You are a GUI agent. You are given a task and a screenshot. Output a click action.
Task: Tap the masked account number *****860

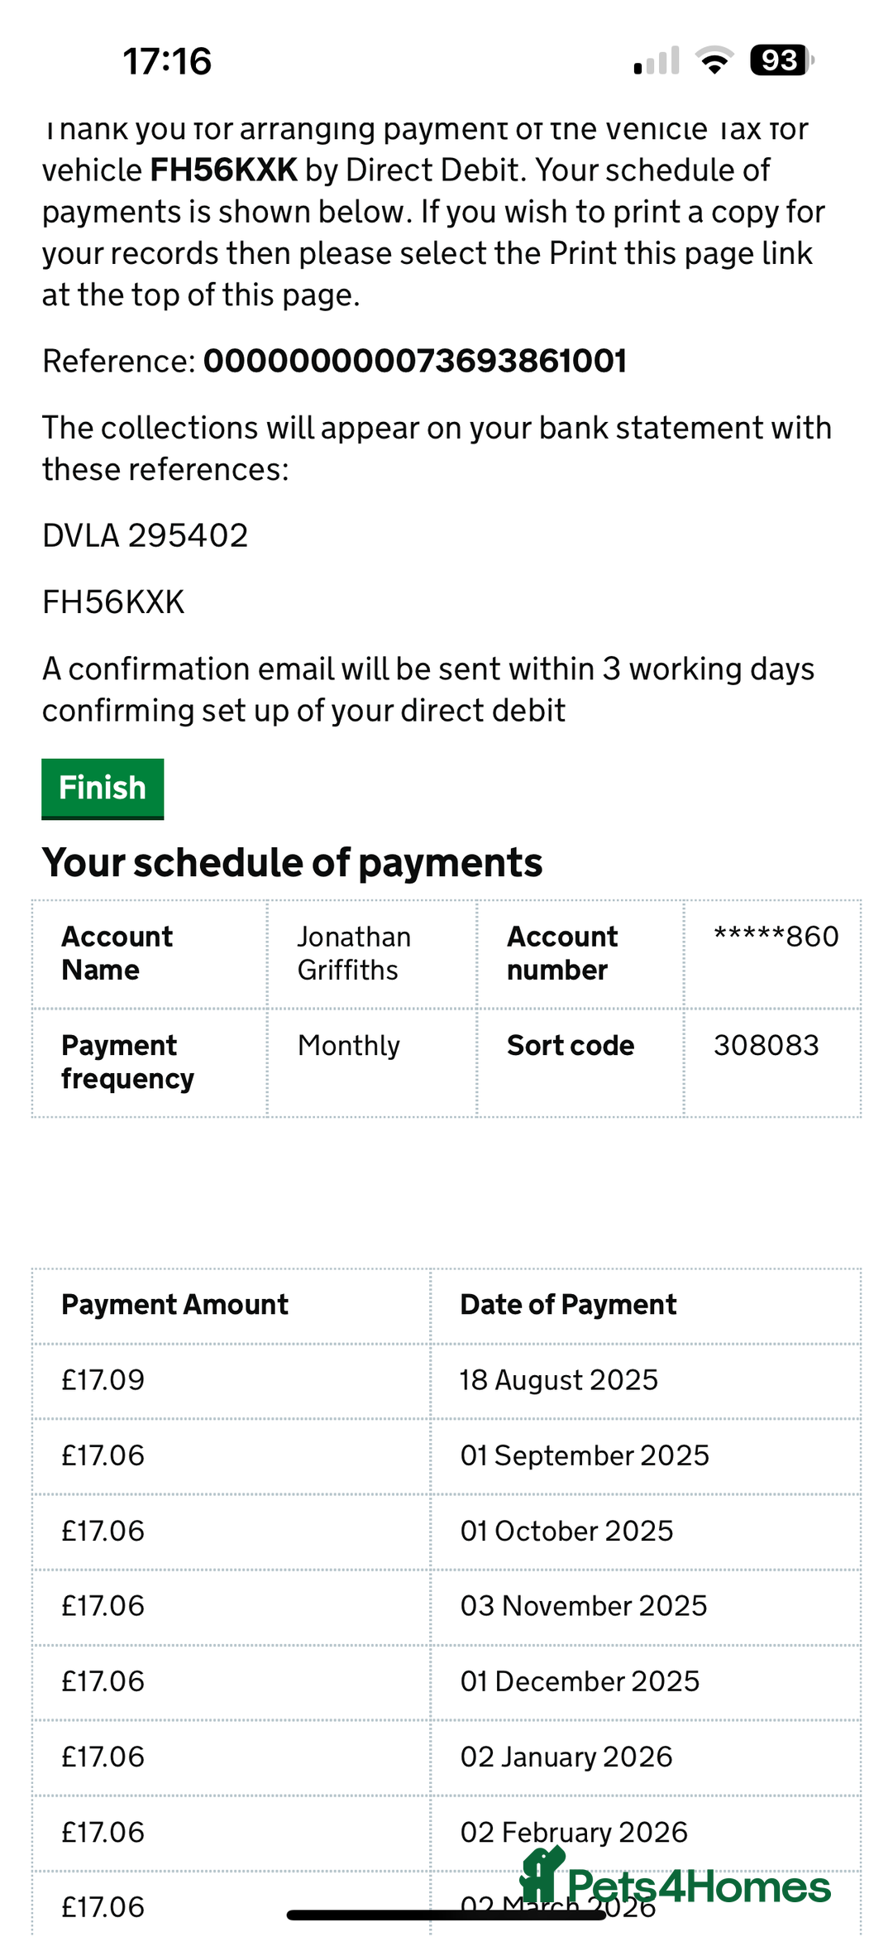tap(776, 937)
